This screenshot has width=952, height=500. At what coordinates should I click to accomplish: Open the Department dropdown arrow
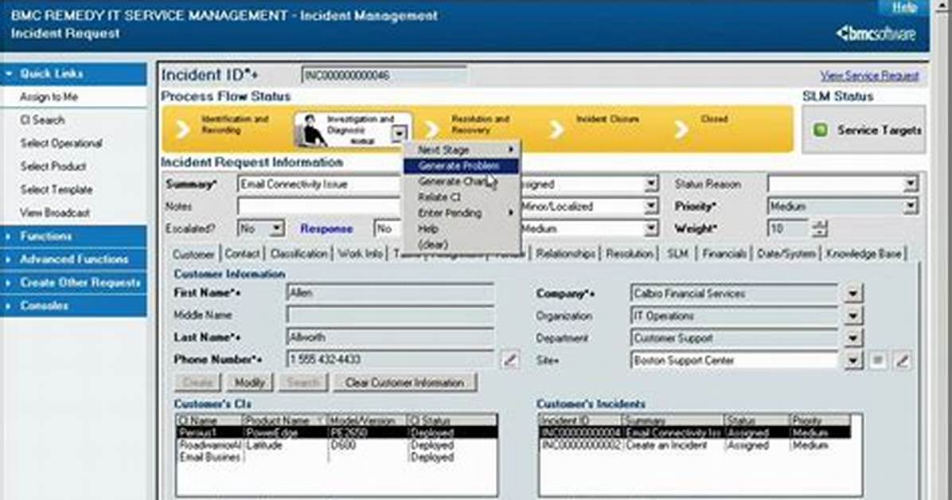pyautogui.click(x=853, y=338)
